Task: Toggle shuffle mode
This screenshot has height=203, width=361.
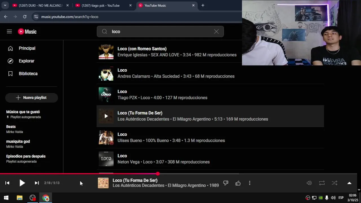Action: 334,183
